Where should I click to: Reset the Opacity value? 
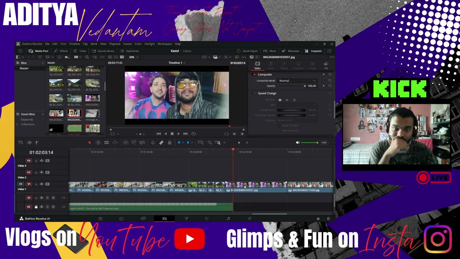pos(330,86)
